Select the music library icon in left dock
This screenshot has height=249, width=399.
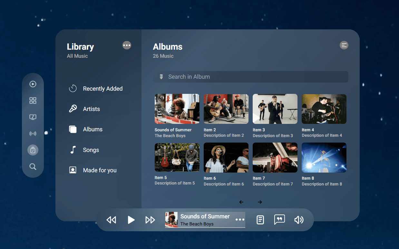click(33, 150)
